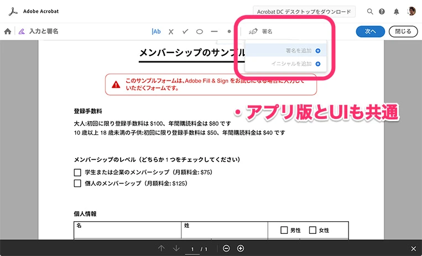Click the plus icon next to 署名を追加
The image size is (422, 256).
click(x=318, y=51)
